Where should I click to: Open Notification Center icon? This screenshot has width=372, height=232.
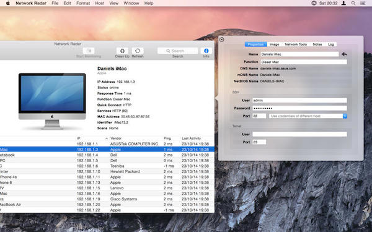coord(363,3)
